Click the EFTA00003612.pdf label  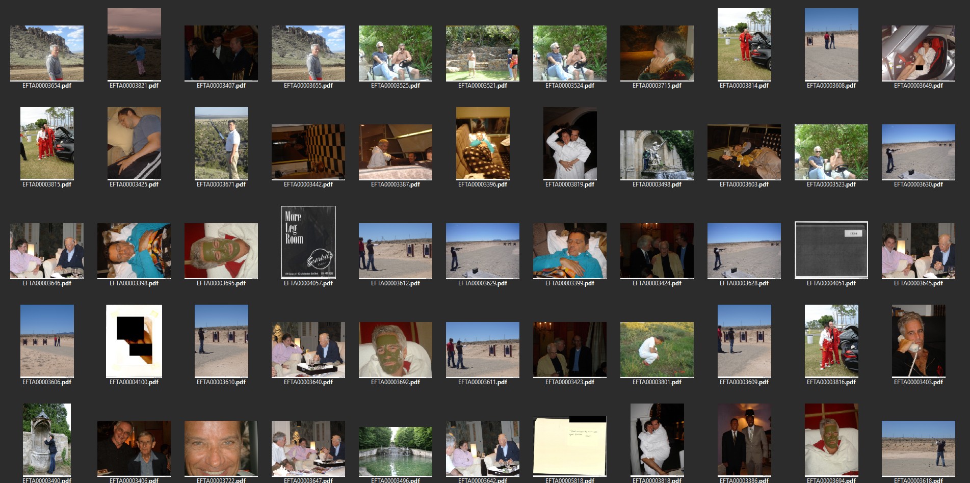tap(396, 283)
